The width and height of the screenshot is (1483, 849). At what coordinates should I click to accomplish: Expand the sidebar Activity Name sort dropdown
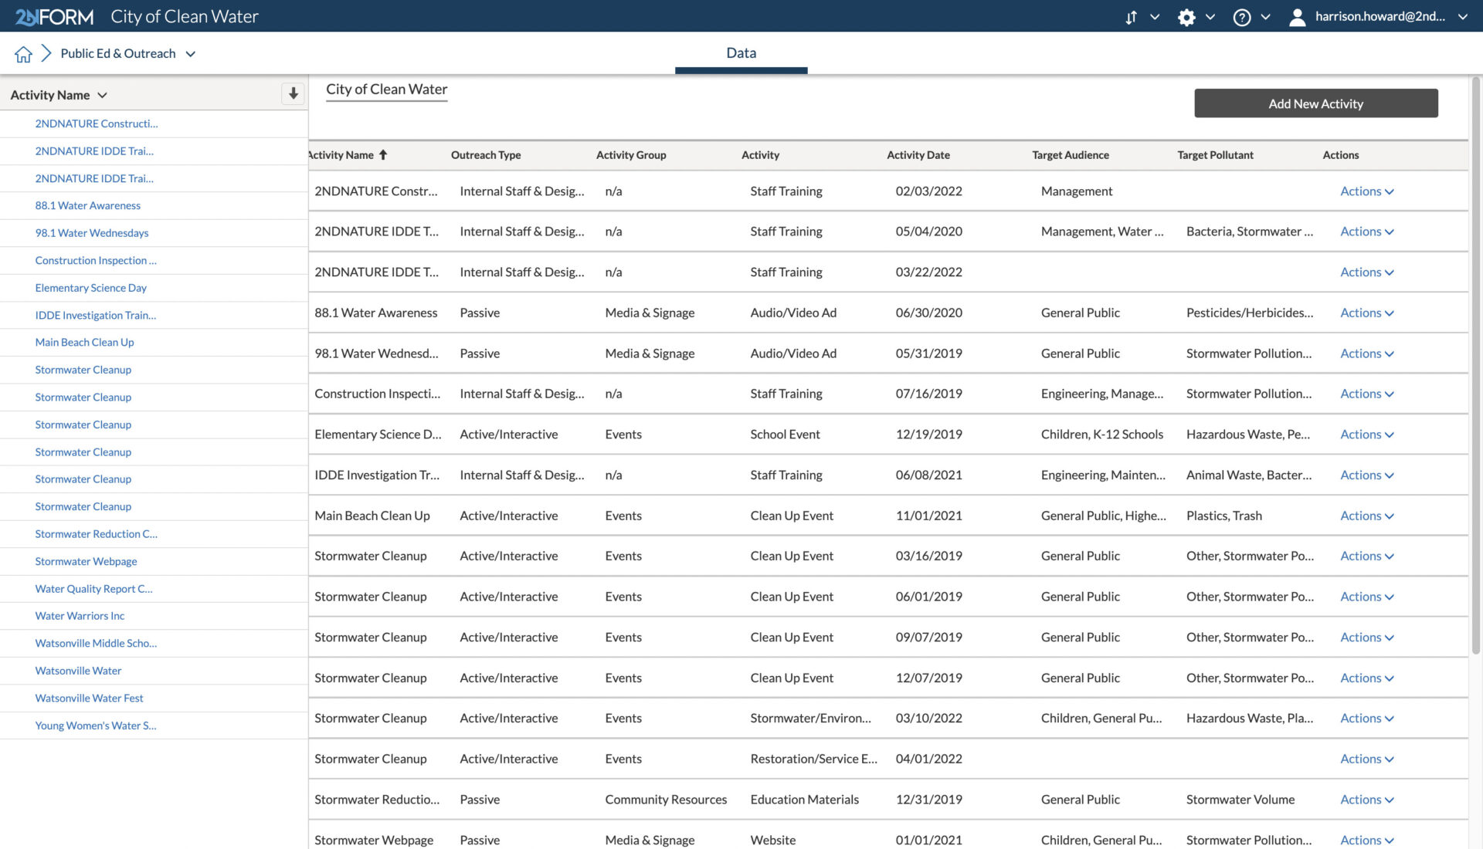pos(103,95)
